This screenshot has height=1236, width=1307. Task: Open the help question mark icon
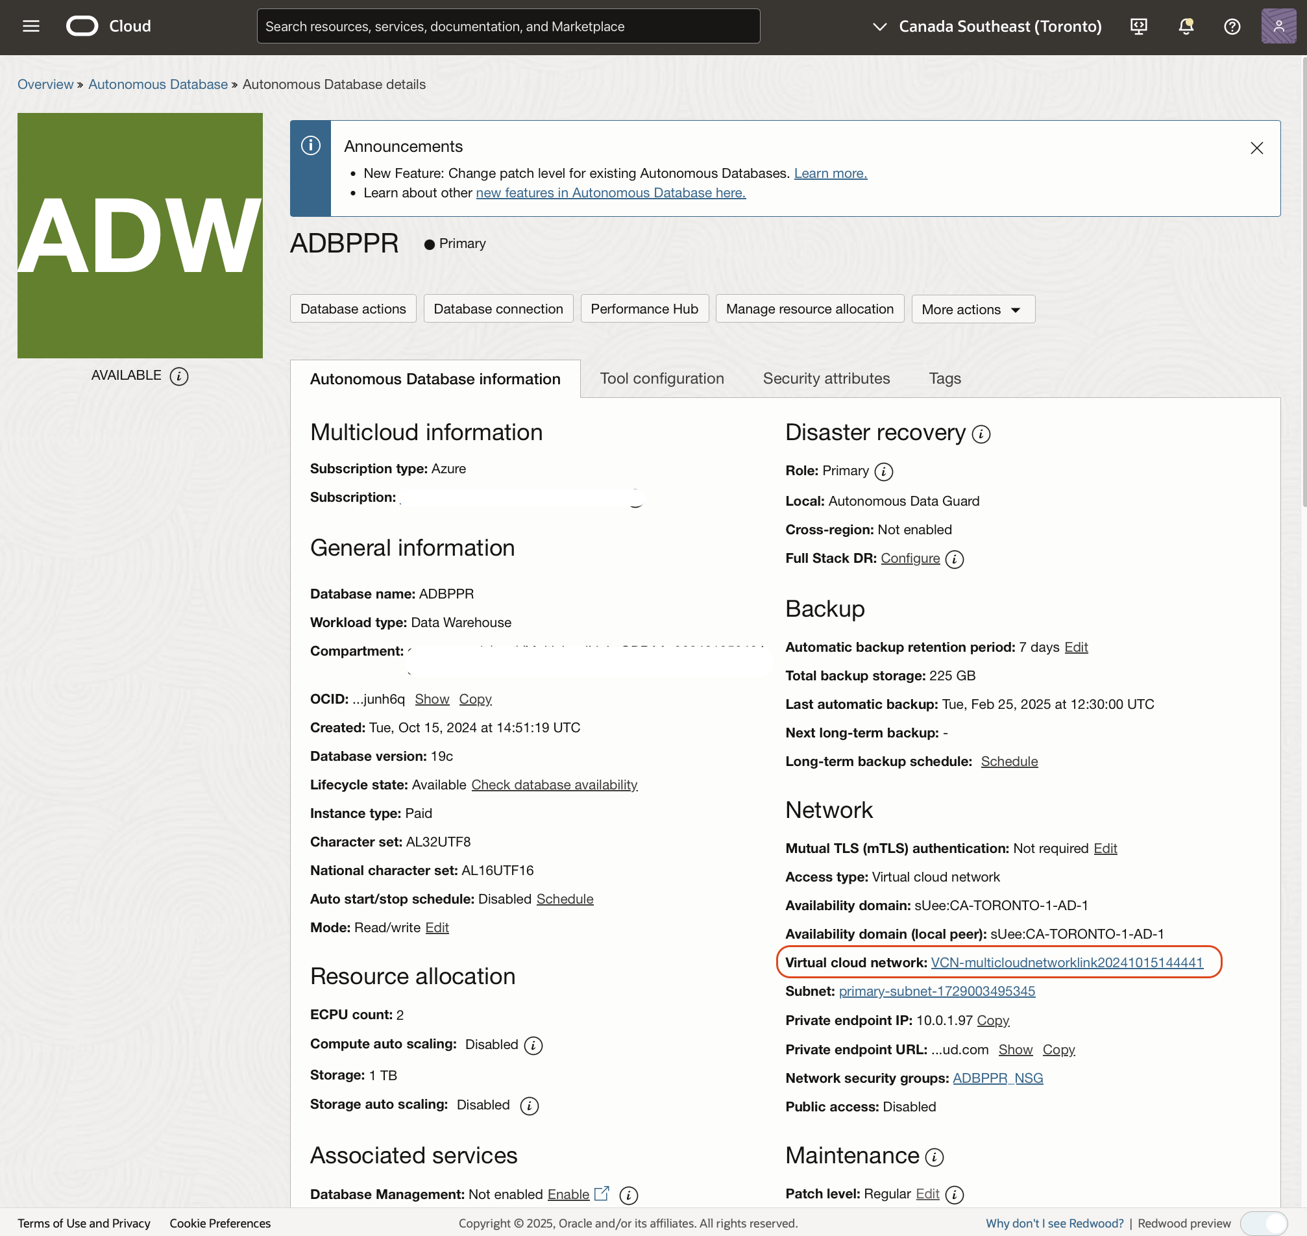coord(1232,27)
